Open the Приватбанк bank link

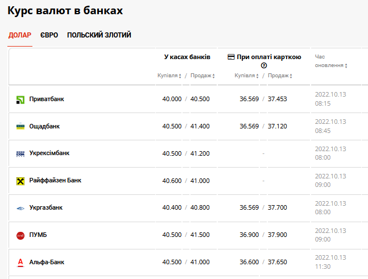47,99
